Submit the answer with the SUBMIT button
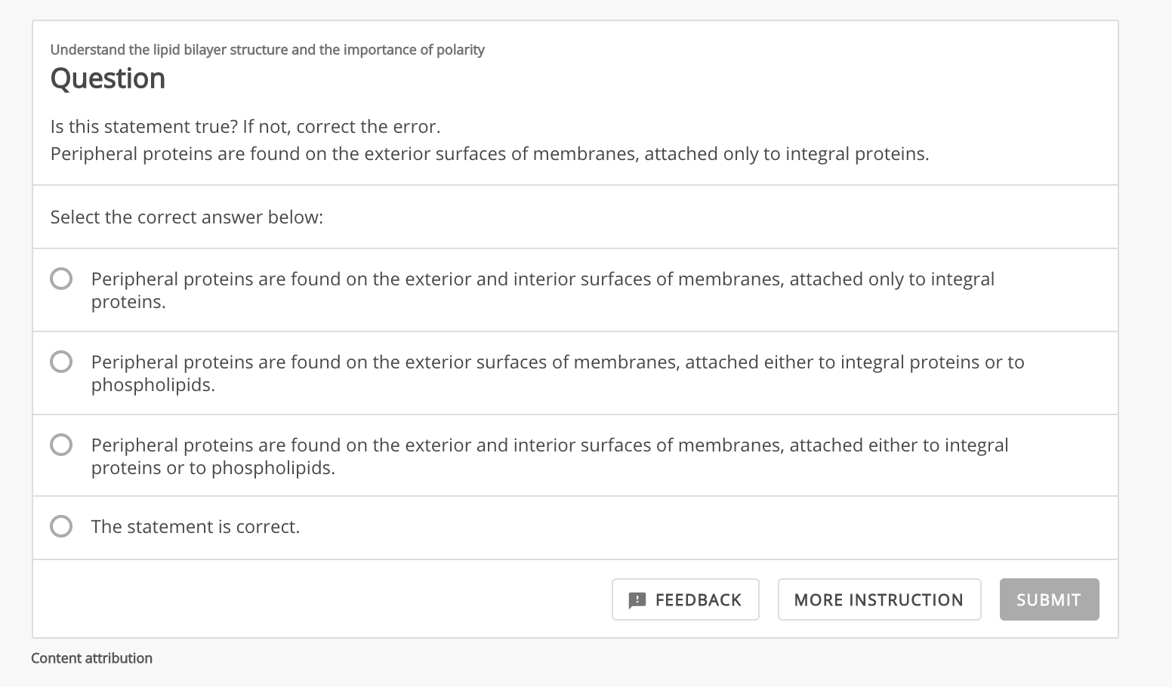 coord(1049,600)
